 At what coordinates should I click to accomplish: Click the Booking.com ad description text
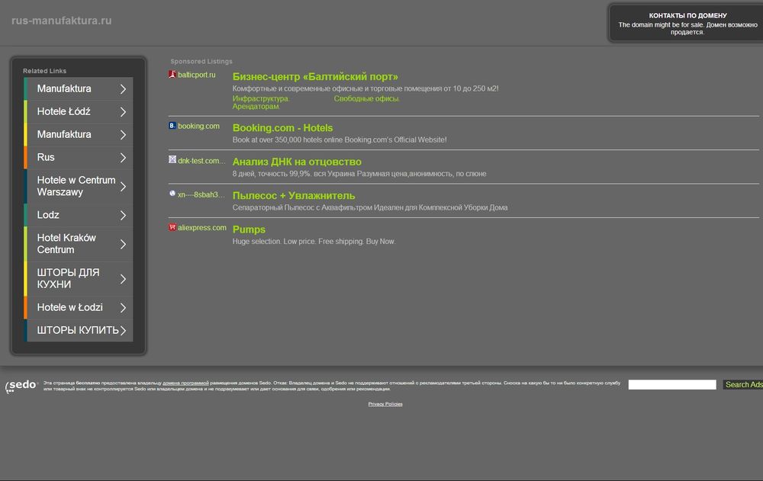coord(340,139)
